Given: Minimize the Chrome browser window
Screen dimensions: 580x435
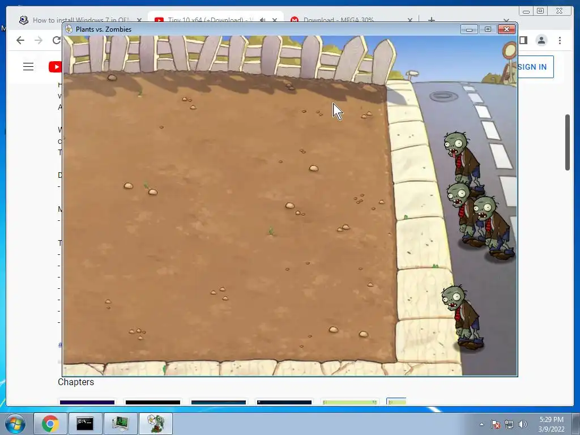Looking at the screenshot, I should click(526, 11).
